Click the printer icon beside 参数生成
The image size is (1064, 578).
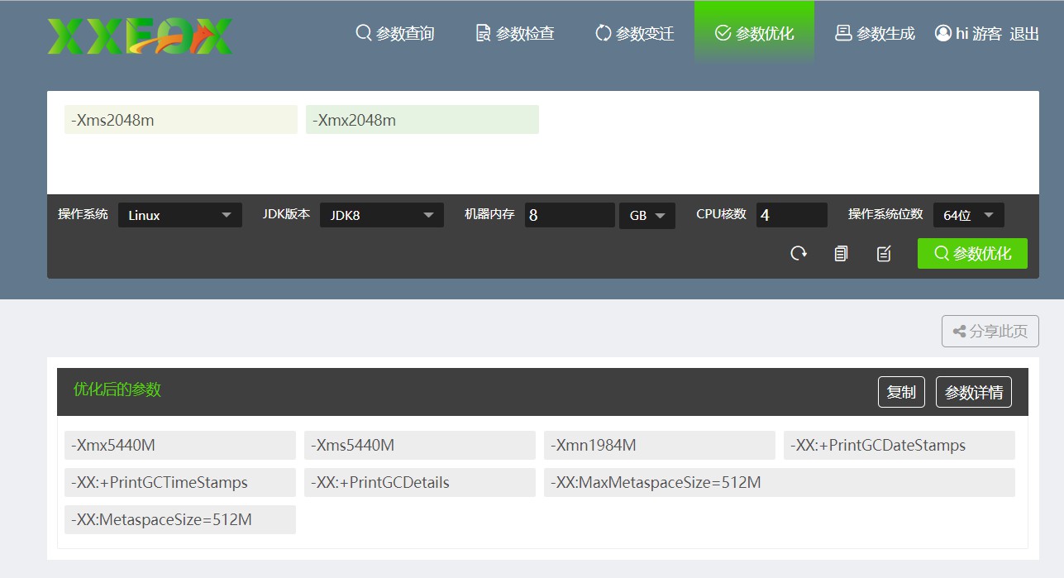point(842,33)
